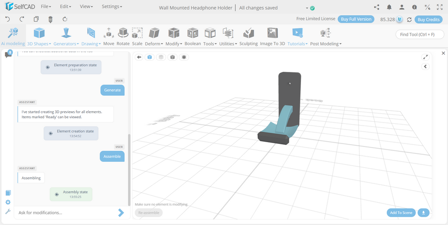Open the notifications bell
This screenshot has width=448, height=225.
coord(389,7)
